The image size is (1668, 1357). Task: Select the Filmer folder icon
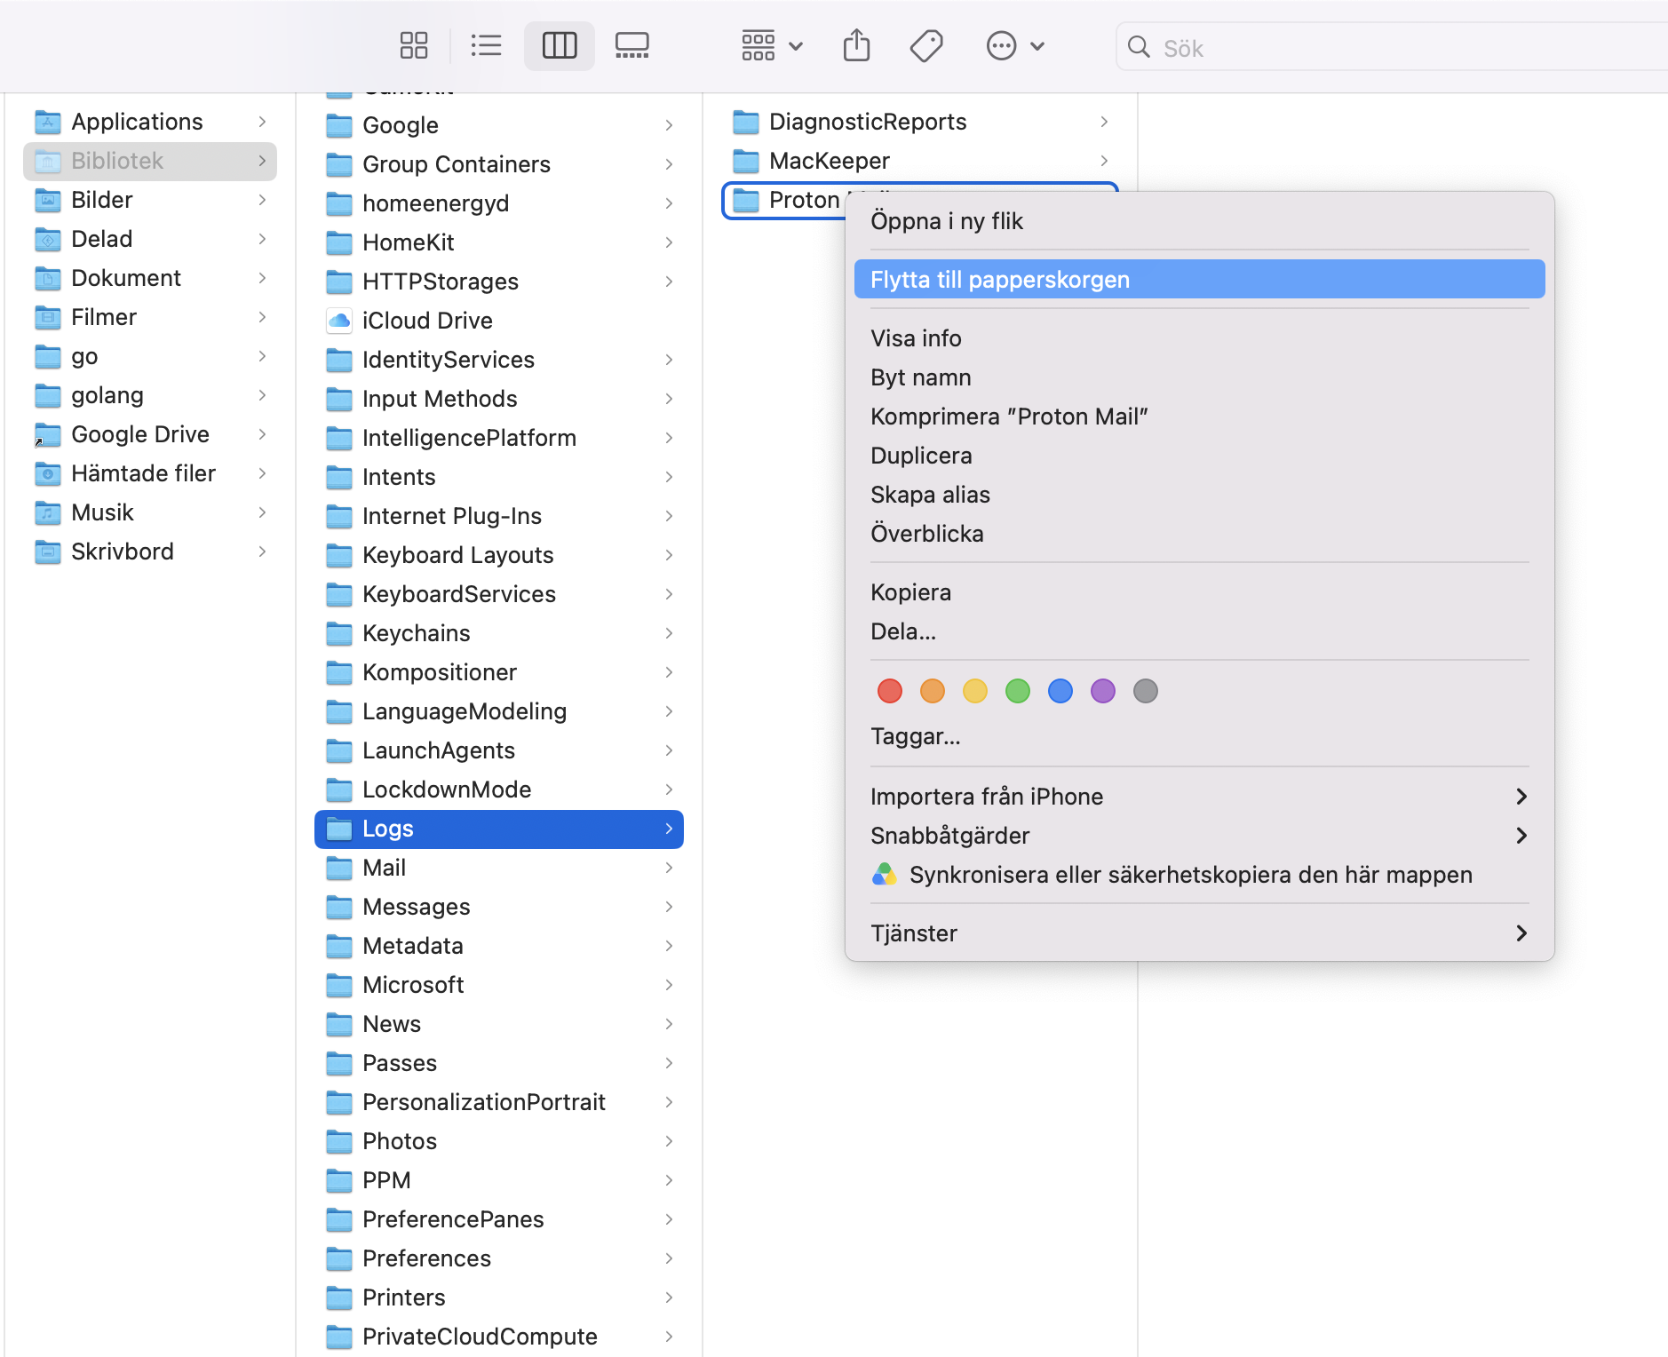point(48,317)
